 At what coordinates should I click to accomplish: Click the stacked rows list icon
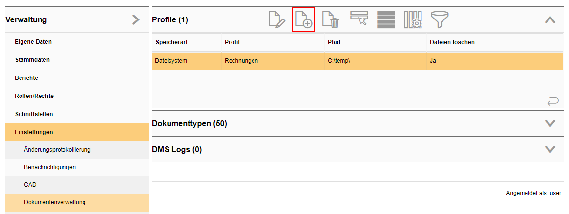pyautogui.click(x=386, y=19)
